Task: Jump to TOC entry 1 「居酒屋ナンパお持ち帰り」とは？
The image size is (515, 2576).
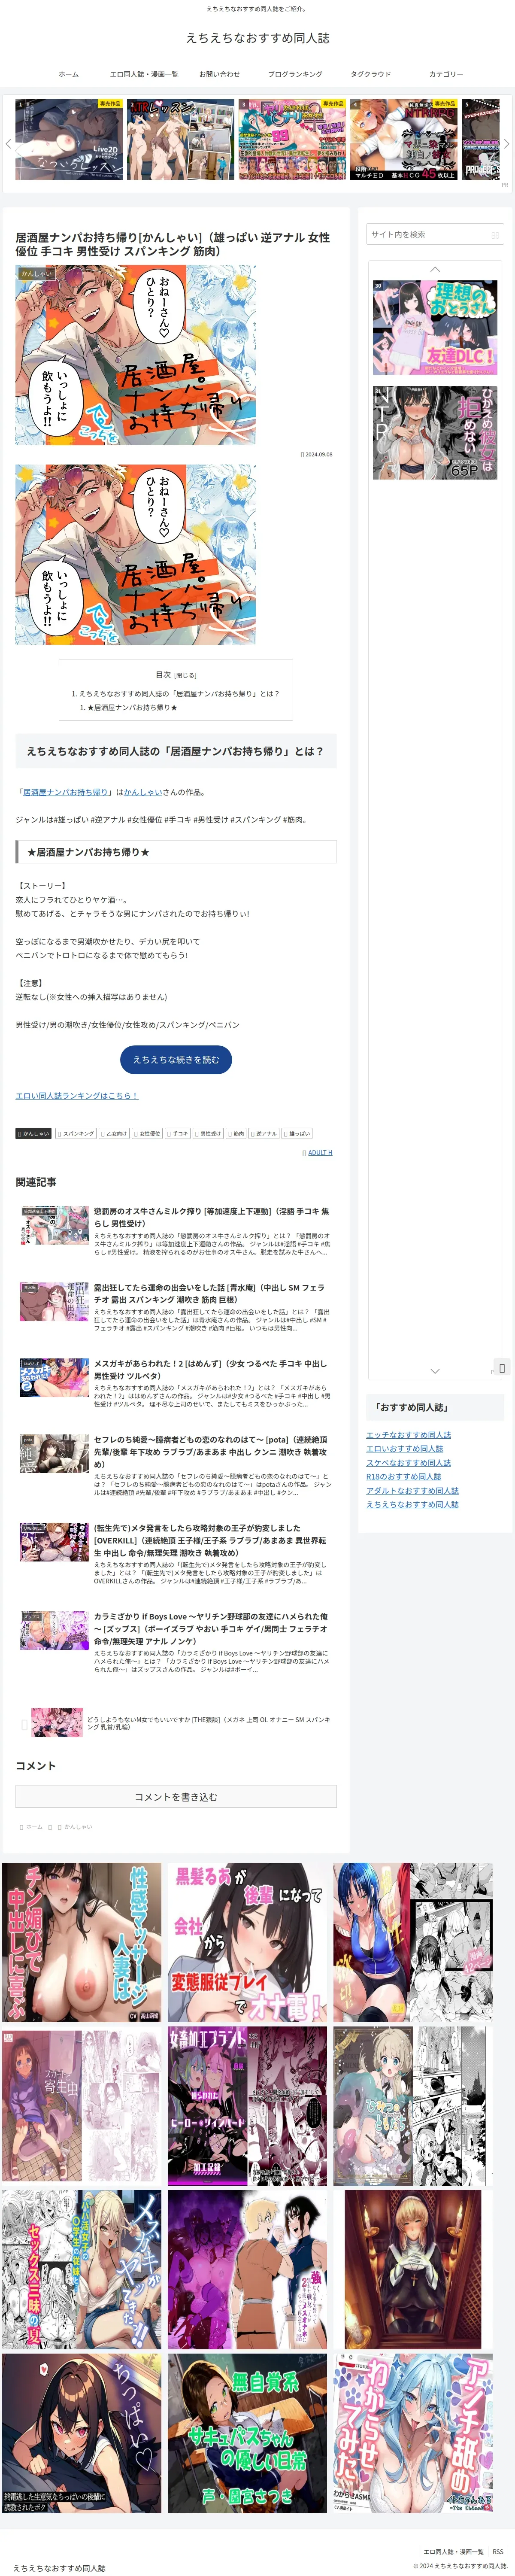Action: point(179,693)
